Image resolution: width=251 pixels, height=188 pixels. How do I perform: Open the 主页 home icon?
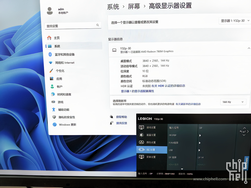(x=49, y=38)
